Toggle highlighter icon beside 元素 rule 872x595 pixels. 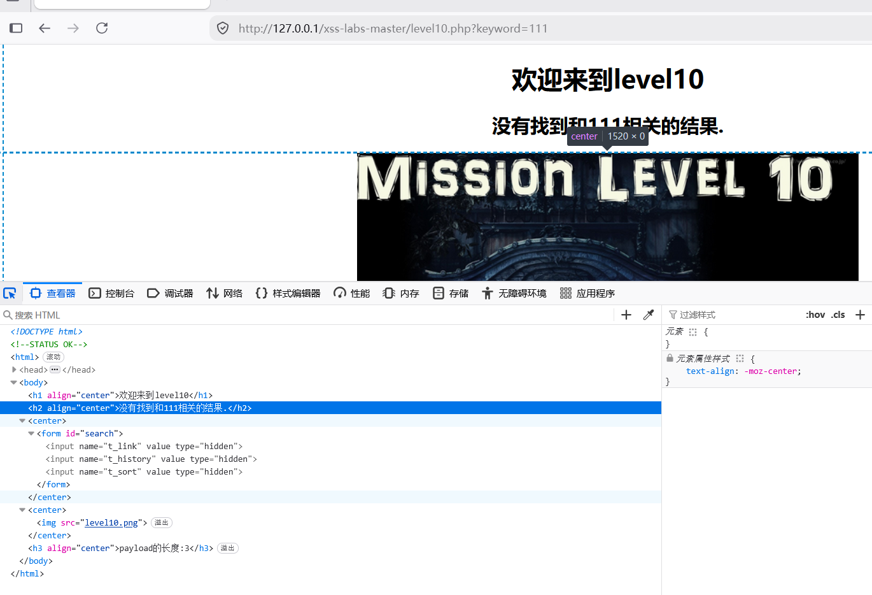(693, 332)
